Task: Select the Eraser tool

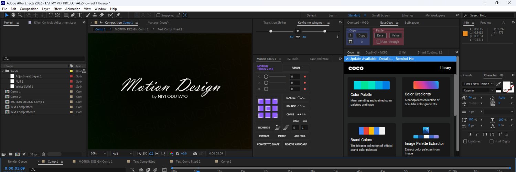Action: tap(101, 15)
